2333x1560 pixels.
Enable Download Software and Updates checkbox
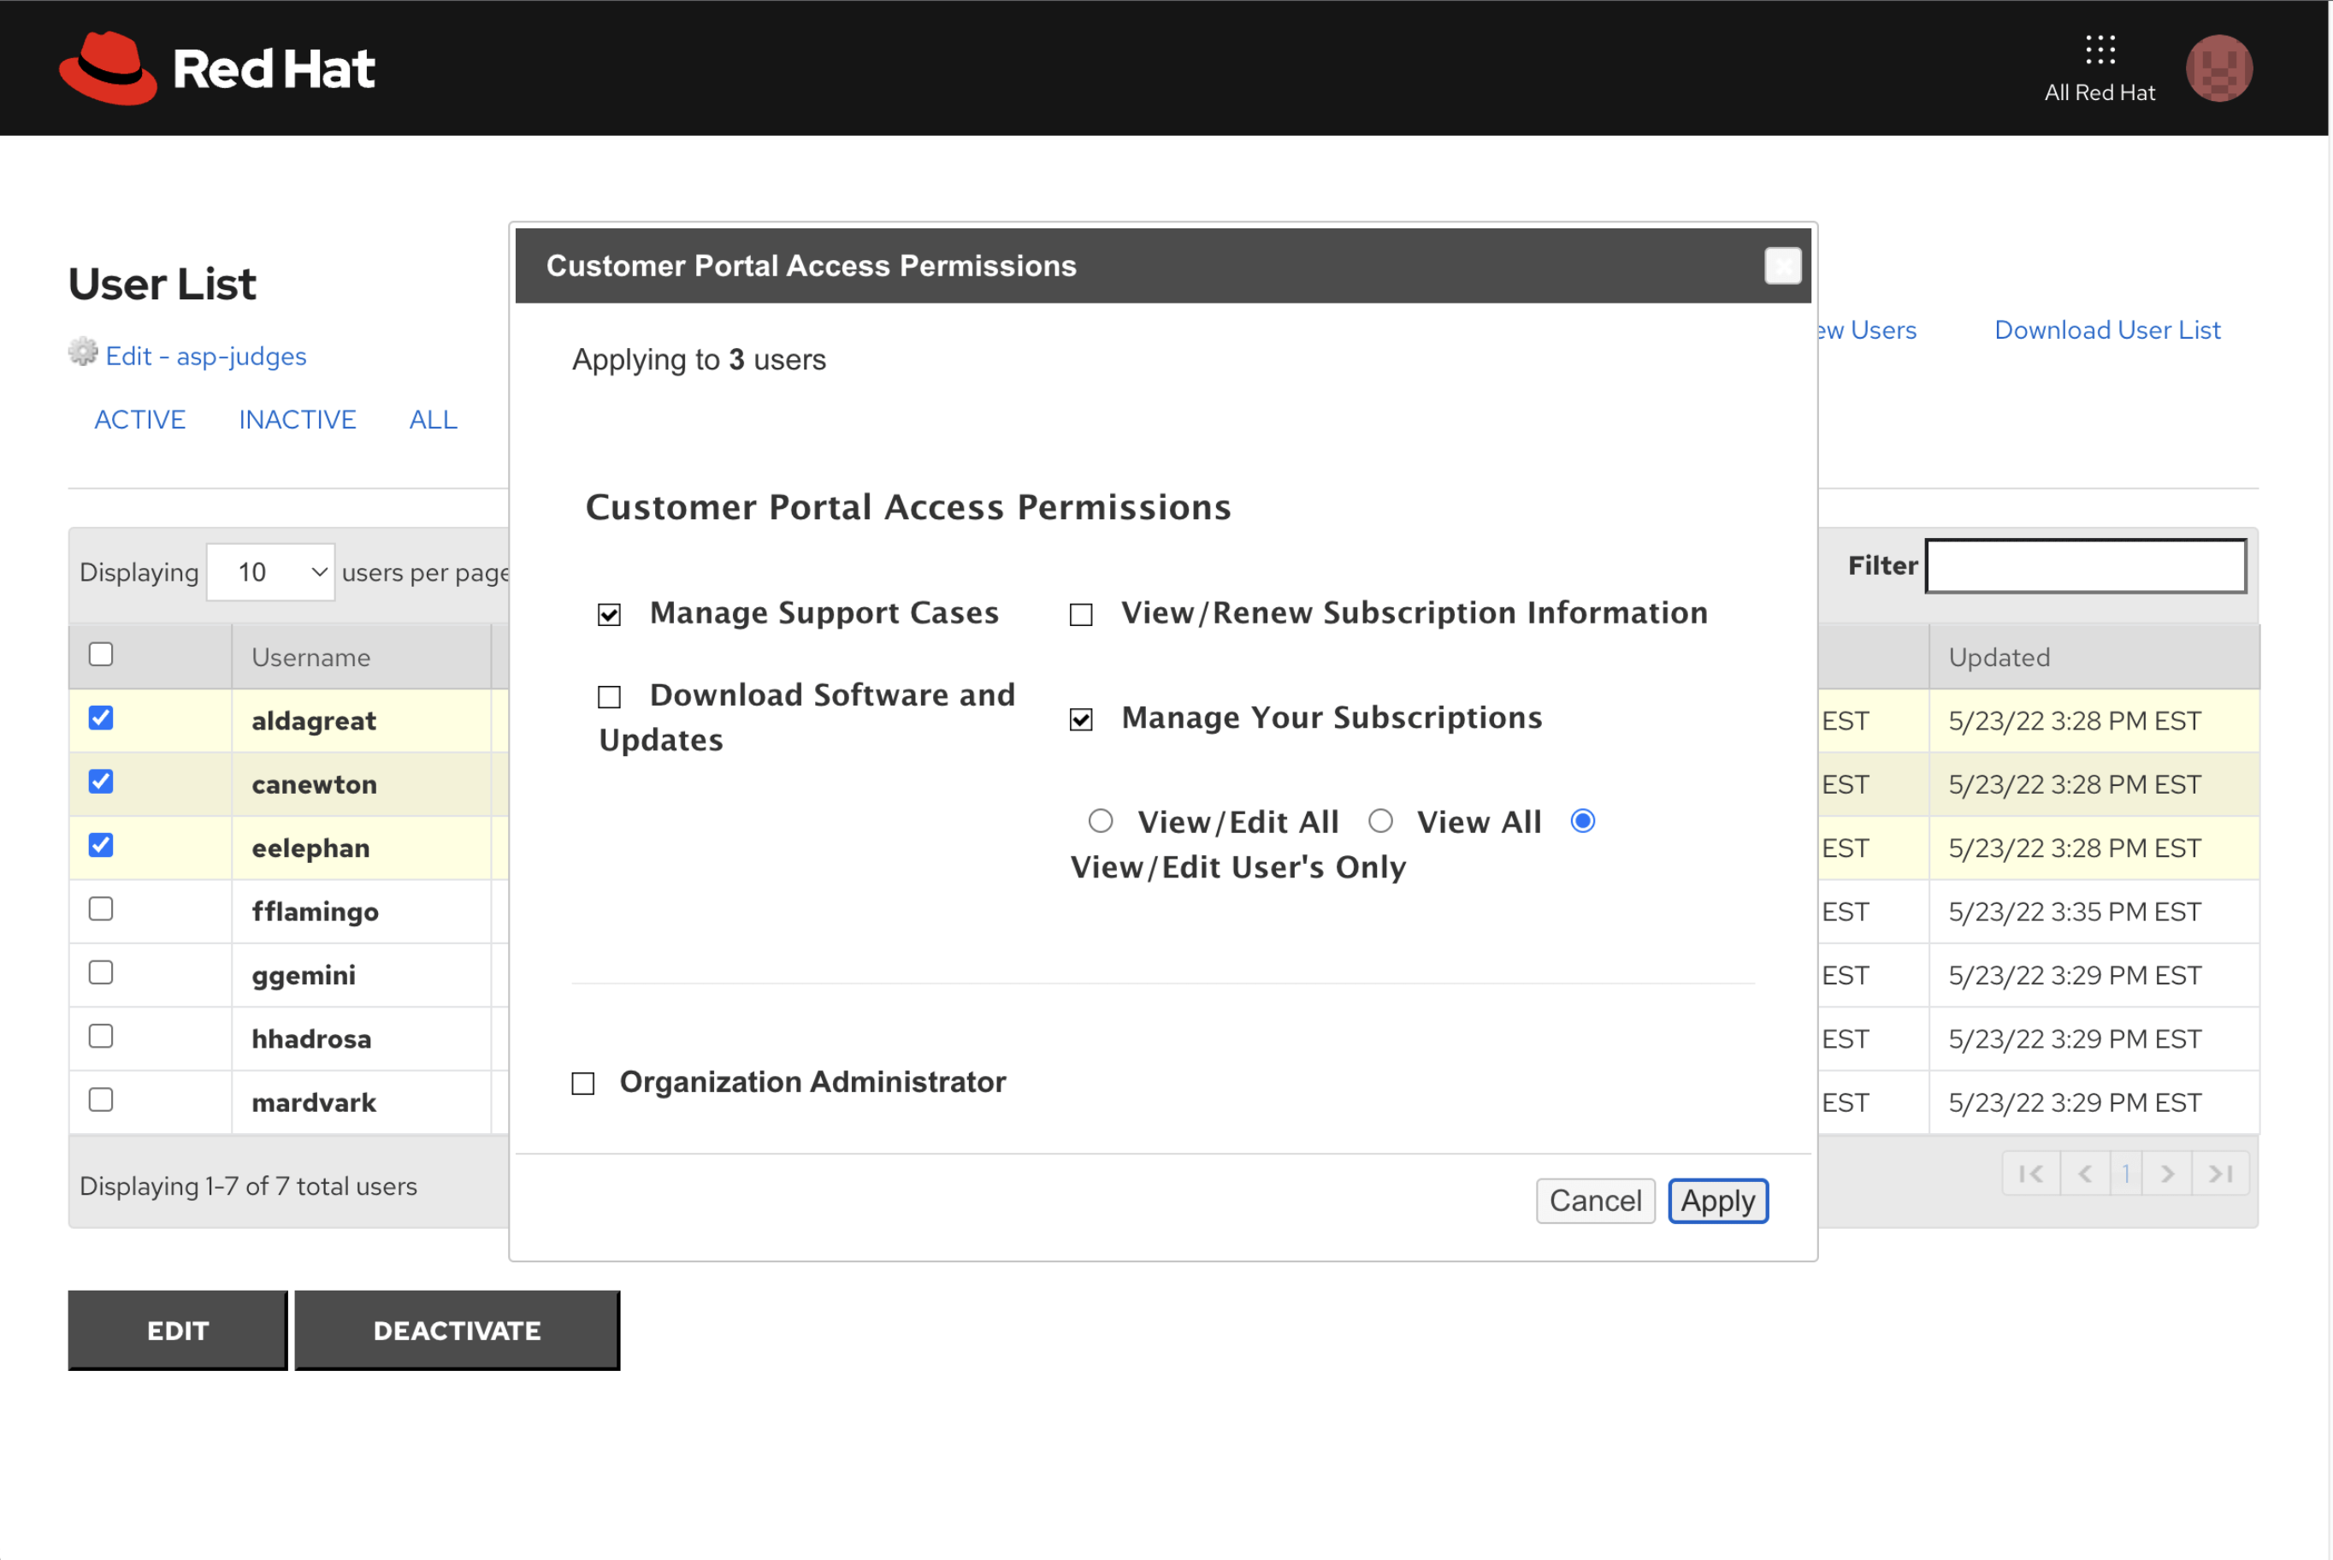click(609, 696)
